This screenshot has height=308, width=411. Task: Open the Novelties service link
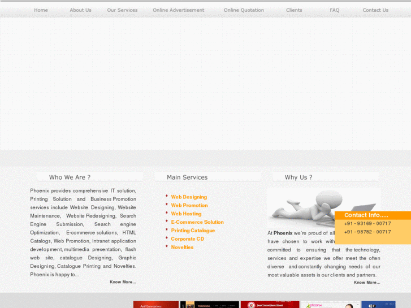tap(182, 247)
